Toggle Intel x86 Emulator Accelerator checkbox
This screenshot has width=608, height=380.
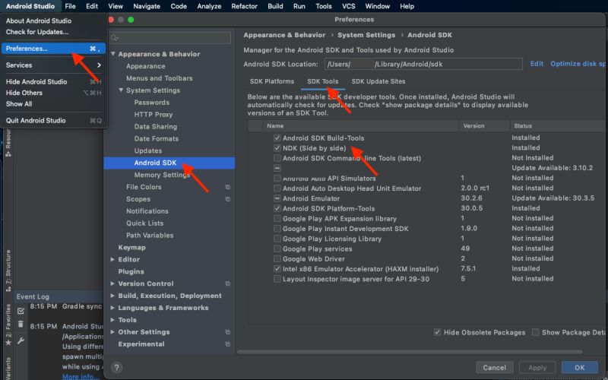(x=277, y=269)
